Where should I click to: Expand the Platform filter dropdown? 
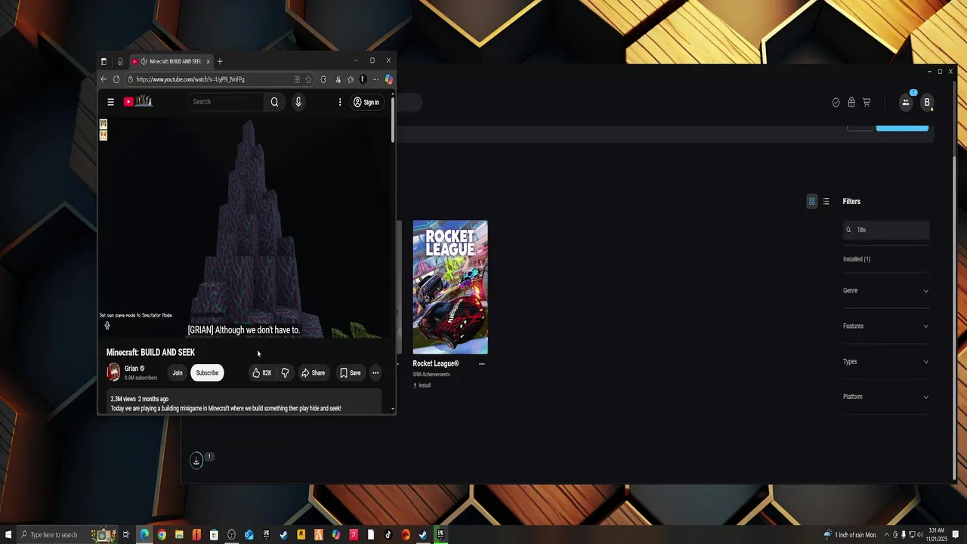[x=885, y=397]
